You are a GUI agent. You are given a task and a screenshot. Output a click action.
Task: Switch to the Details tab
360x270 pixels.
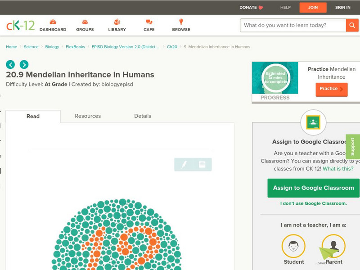[143, 116]
